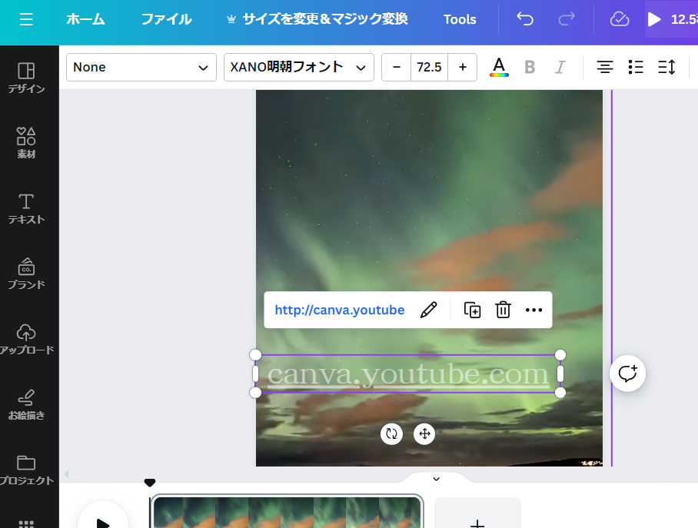Click the small panel collapse arrow at left
698x528 pixels.
[x=66, y=474]
